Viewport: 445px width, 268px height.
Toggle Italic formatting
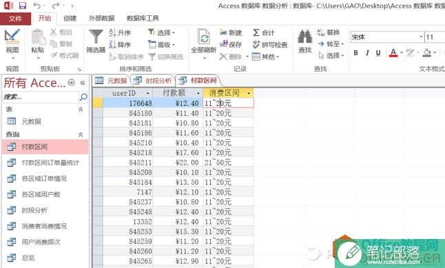(x=367, y=53)
